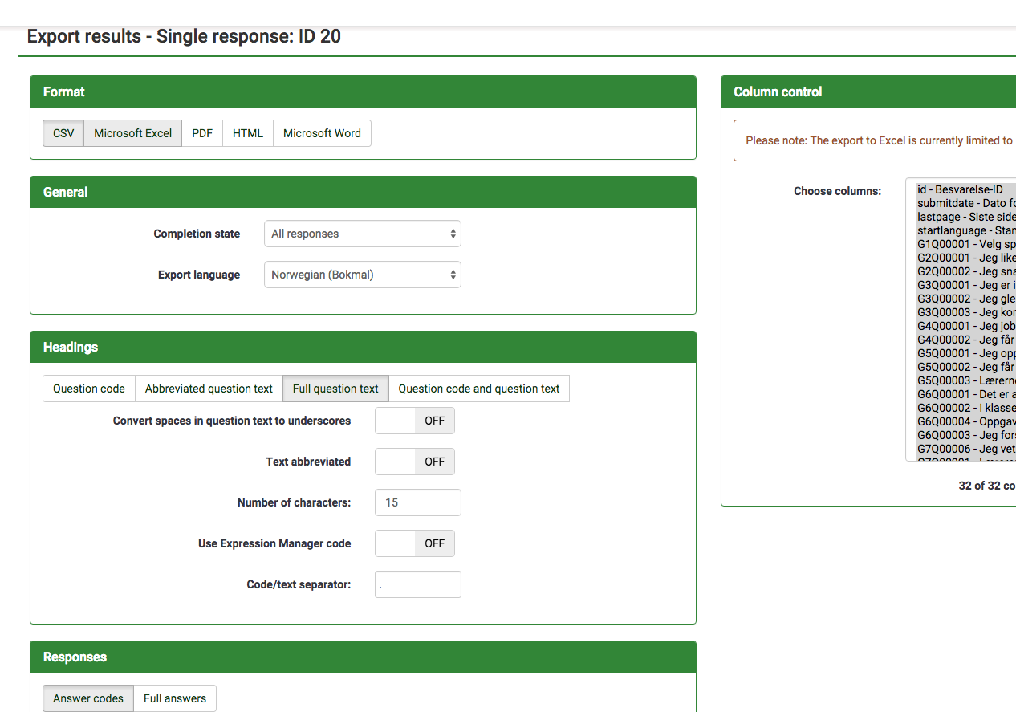Select Question code heading option

tap(89, 389)
